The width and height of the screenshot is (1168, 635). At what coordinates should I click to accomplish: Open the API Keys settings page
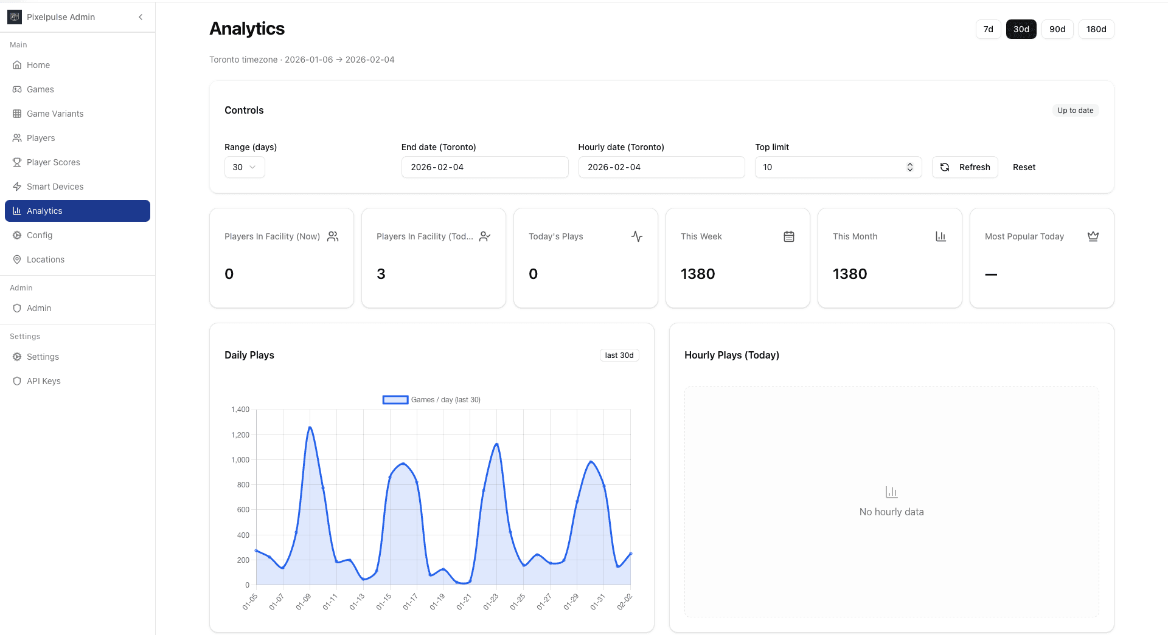tap(44, 381)
